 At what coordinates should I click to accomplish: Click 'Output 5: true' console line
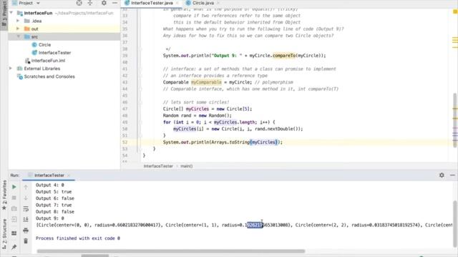(x=54, y=192)
